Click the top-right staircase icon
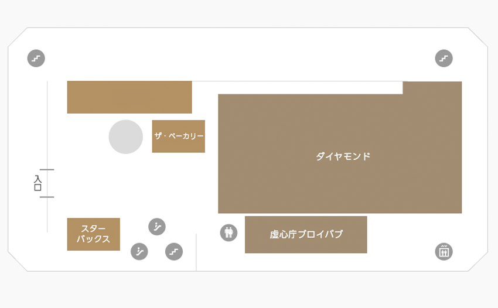Viewport: 498px width, 308px height. (444, 59)
